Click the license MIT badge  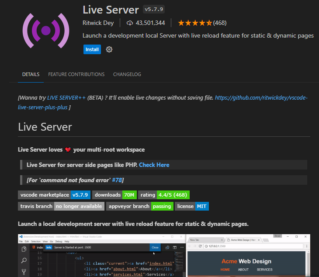click(192, 206)
